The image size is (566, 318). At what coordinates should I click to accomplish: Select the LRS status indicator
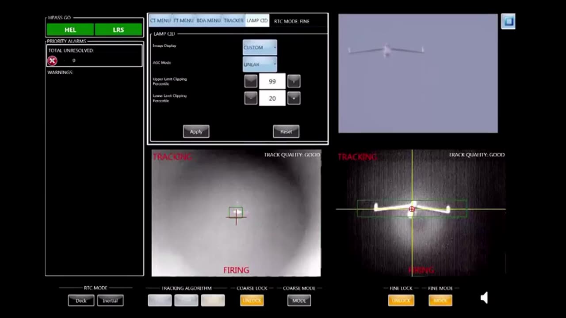click(x=119, y=30)
